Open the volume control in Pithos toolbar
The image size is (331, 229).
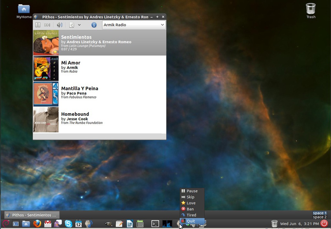tap(59, 25)
